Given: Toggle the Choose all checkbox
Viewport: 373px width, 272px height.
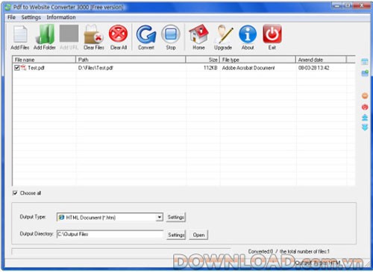Looking at the screenshot, I should [15, 193].
